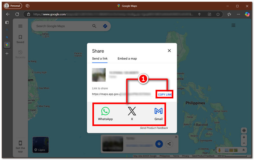Zoom out the map
Screen dimensions: 254x160
point(244,143)
